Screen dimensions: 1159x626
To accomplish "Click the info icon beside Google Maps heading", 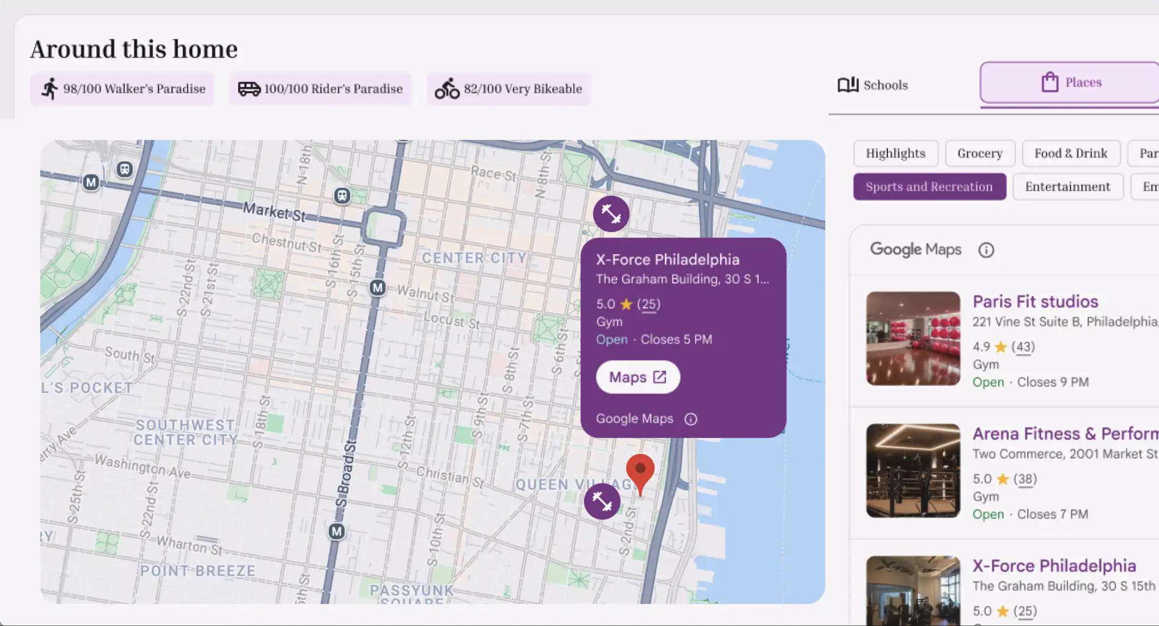I will (x=986, y=250).
